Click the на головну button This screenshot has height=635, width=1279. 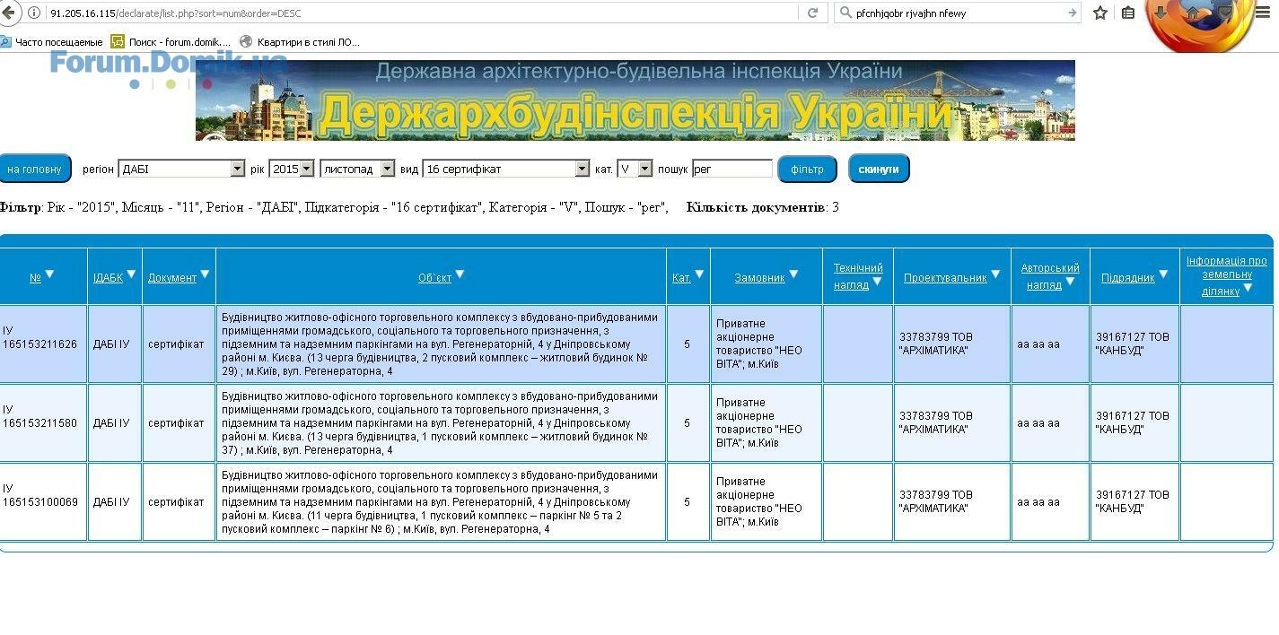point(35,169)
